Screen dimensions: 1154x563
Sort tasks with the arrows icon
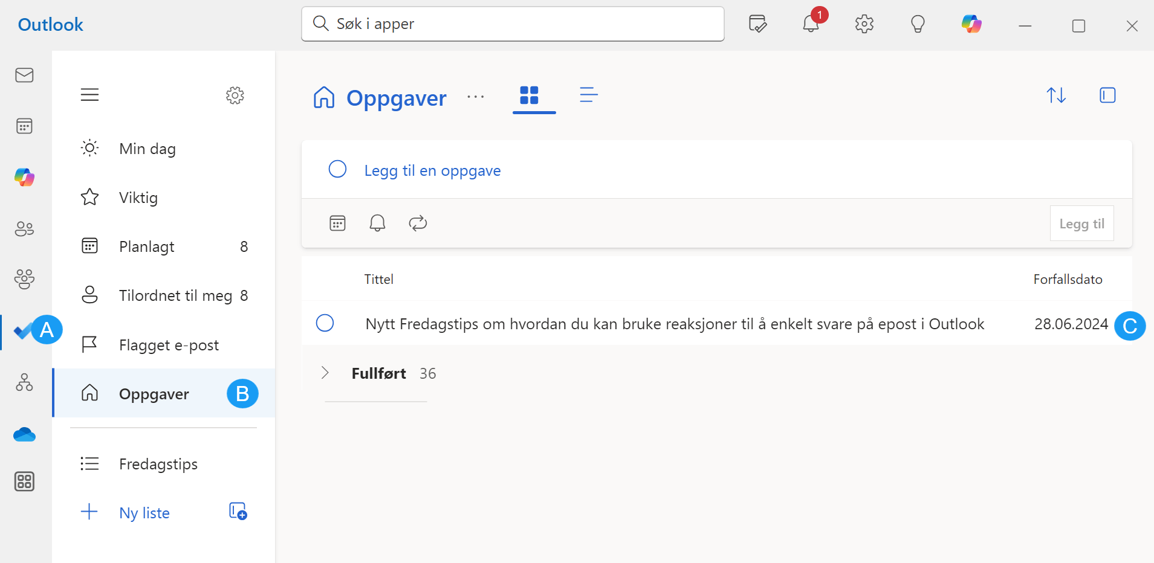tap(1056, 95)
